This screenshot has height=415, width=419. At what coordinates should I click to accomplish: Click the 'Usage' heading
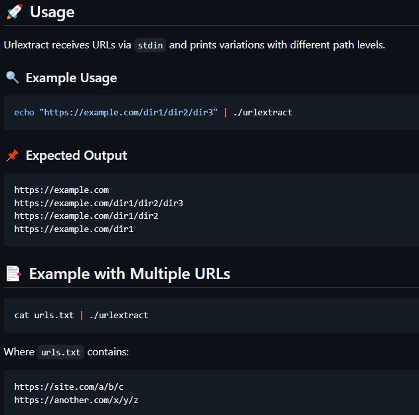[52, 13]
